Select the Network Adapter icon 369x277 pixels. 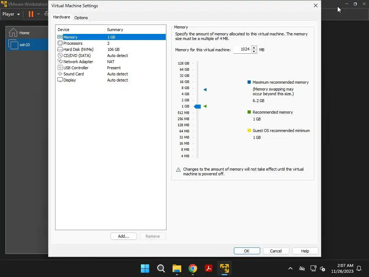tap(60, 61)
